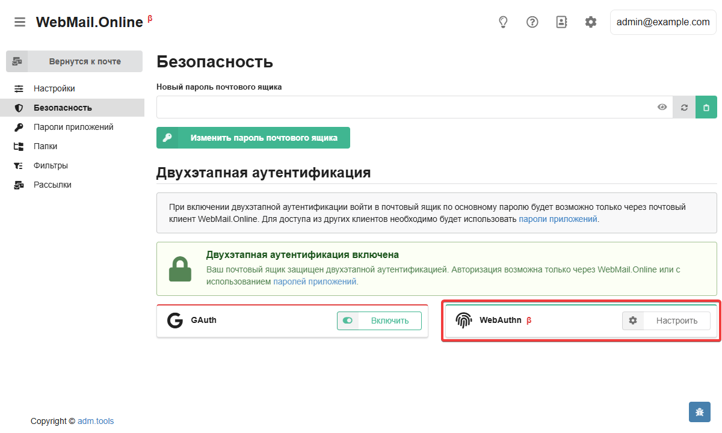722x433 pixels.
Task: Open admin@example.com account menu
Action: 663,22
